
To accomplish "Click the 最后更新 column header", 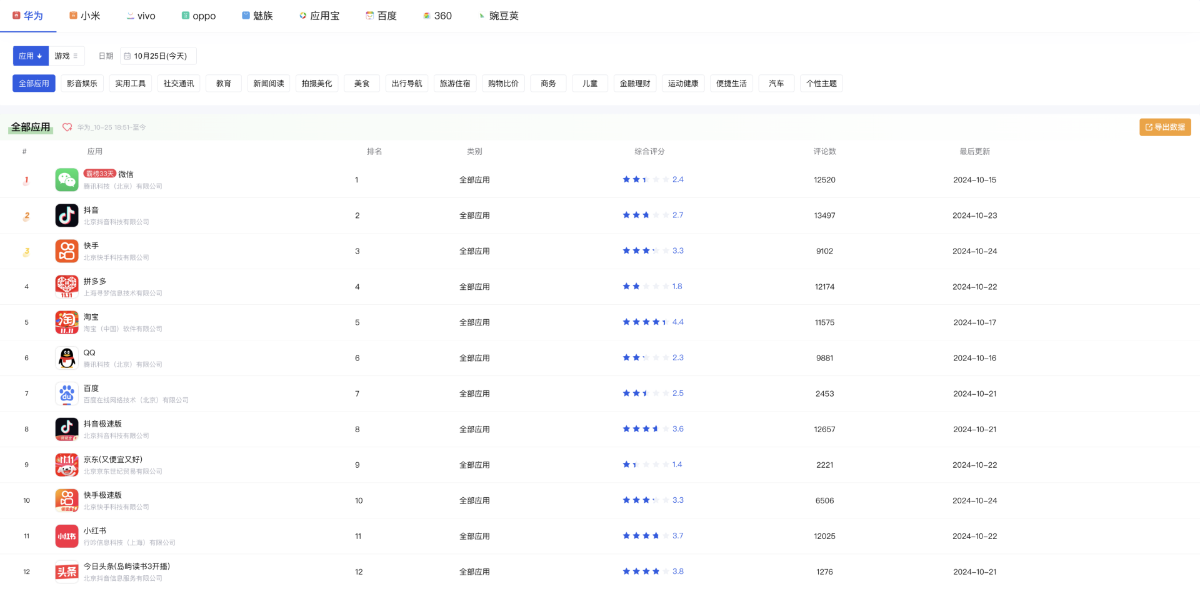I will click(974, 151).
